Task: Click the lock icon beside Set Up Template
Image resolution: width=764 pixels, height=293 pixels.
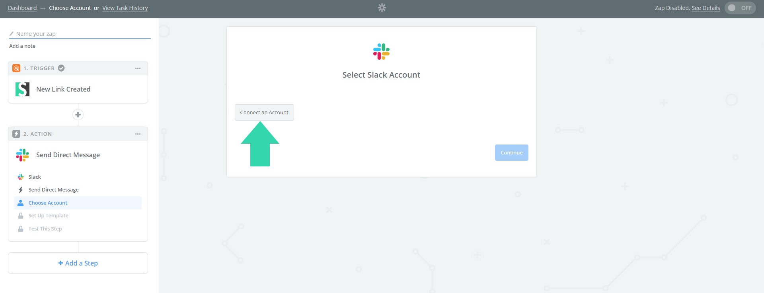Action: pyautogui.click(x=21, y=216)
